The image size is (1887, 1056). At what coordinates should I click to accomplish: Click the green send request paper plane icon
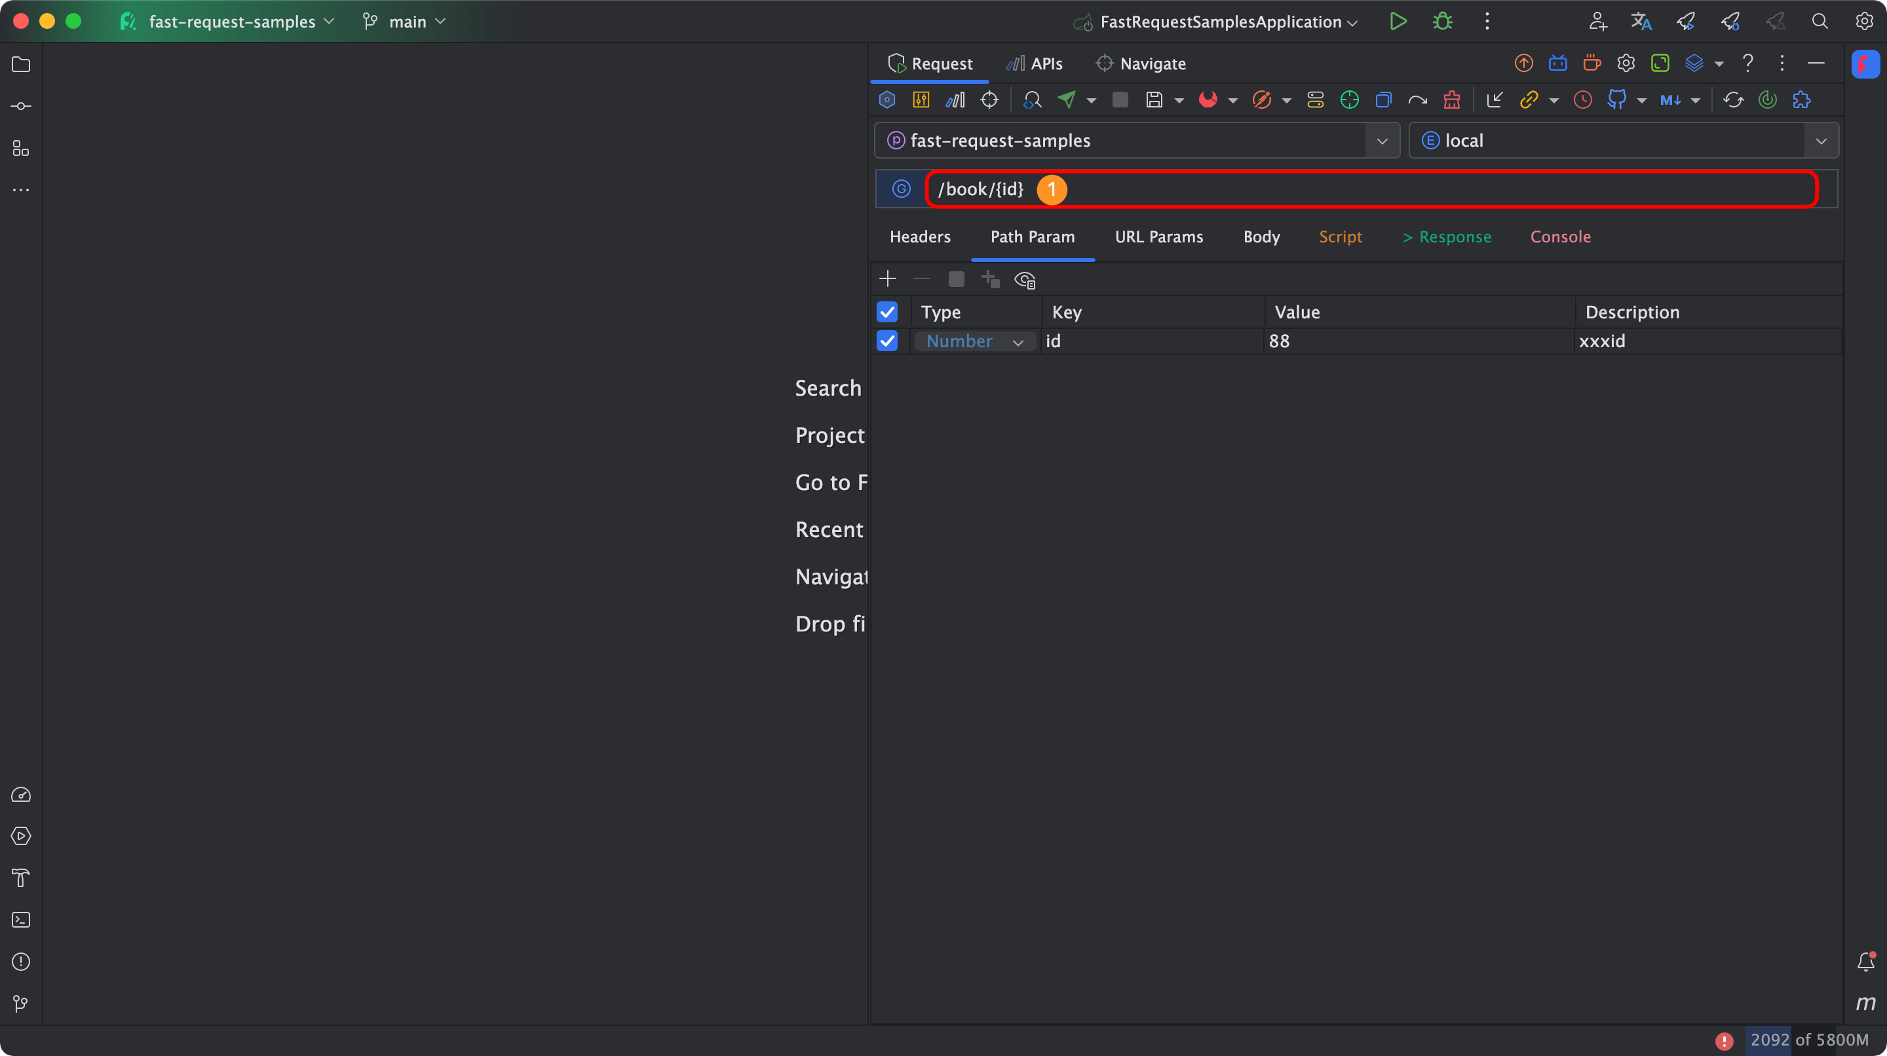1067,100
